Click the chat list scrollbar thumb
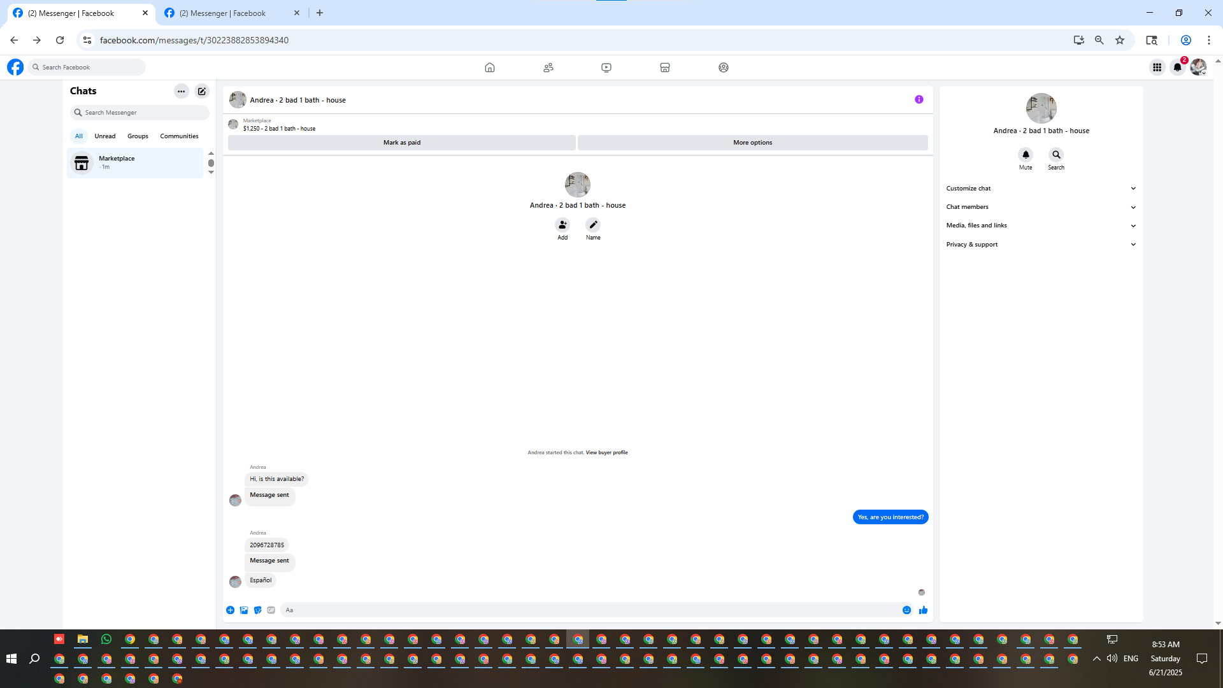This screenshot has width=1223, height=688. click(x=211, y=163)
